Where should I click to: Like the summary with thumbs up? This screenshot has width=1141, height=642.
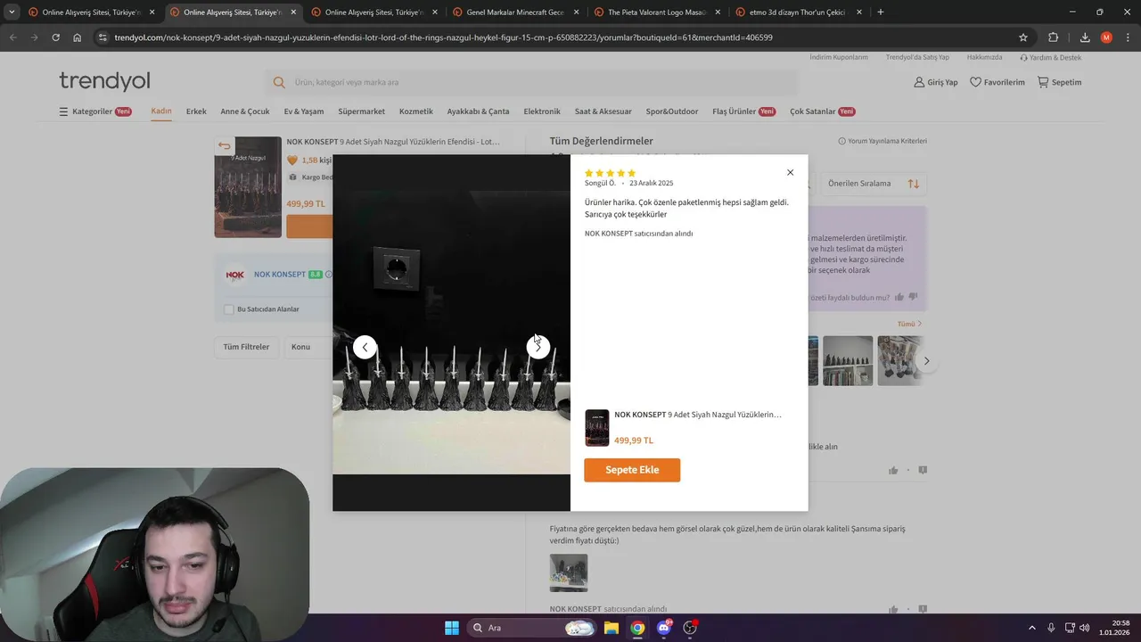(899, 297)
